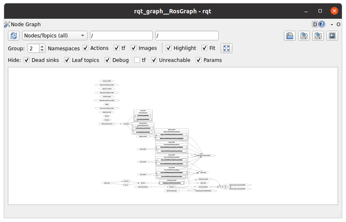
Task: Uncheck the Fit checkbox
Action: pyautogui.click(x=204, y=48)
